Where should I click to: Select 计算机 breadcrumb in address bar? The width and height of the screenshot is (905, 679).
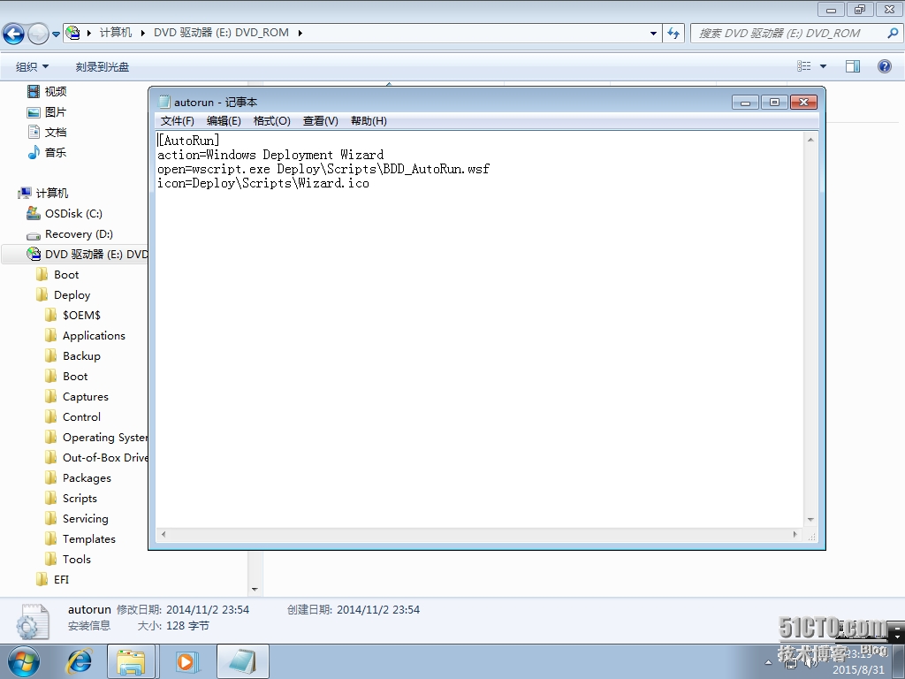point(116,33)
